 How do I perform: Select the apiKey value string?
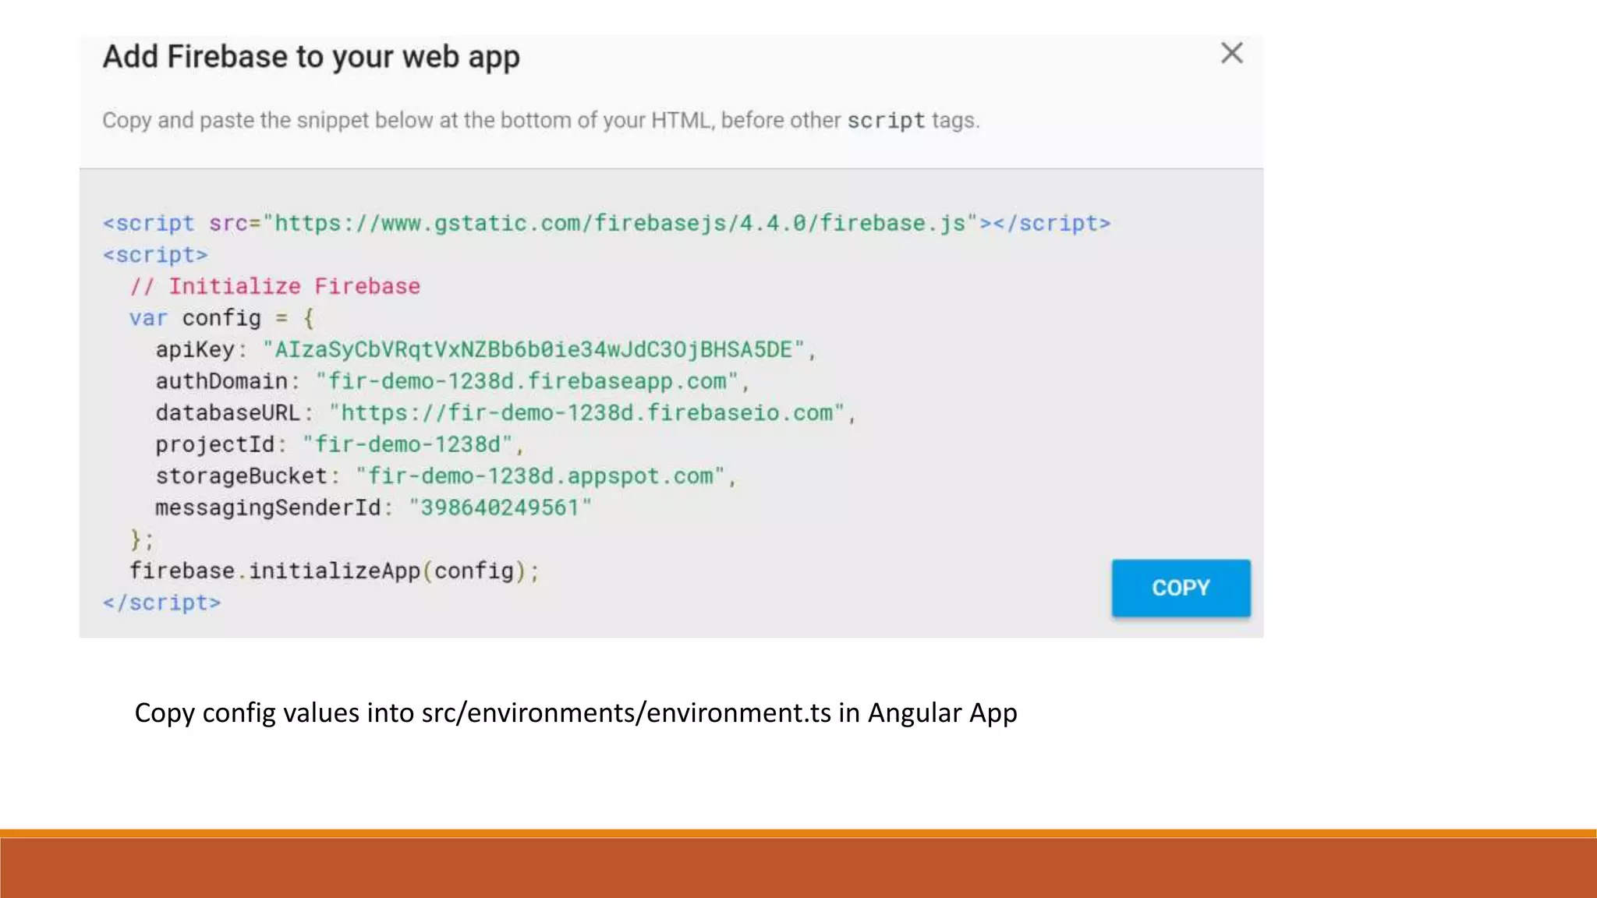point(533,350)
